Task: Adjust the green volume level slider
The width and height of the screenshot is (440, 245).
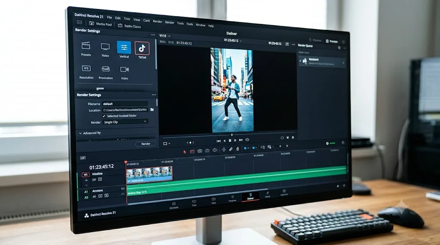Action: pos(332,143)
